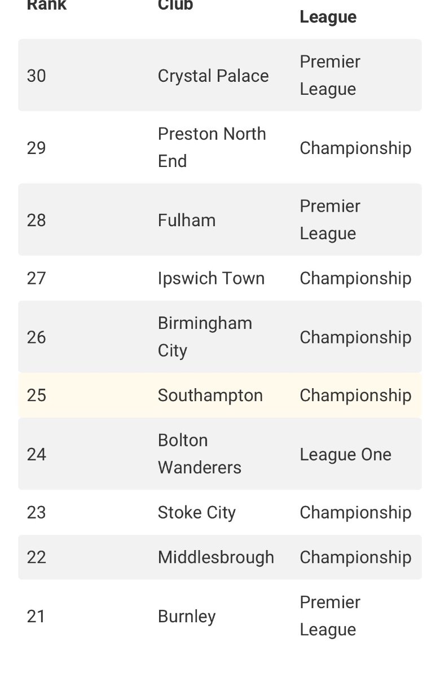This screenshot has height=677, width=440.
Task: Select the Middlesbrough club cell
Action: [216, 557]
